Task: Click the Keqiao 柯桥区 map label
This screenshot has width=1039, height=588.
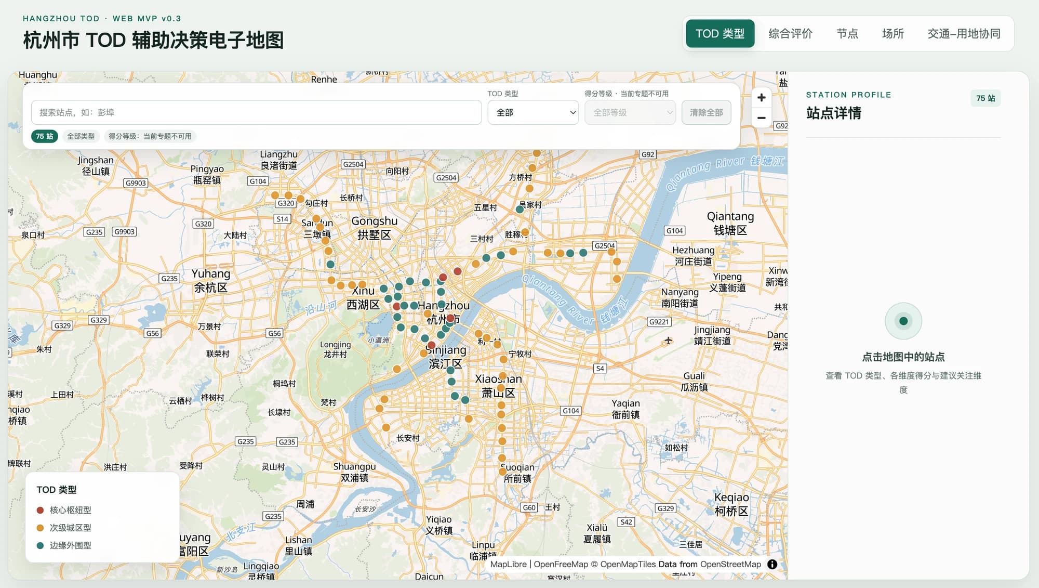Action: click(x=731, y=504)
